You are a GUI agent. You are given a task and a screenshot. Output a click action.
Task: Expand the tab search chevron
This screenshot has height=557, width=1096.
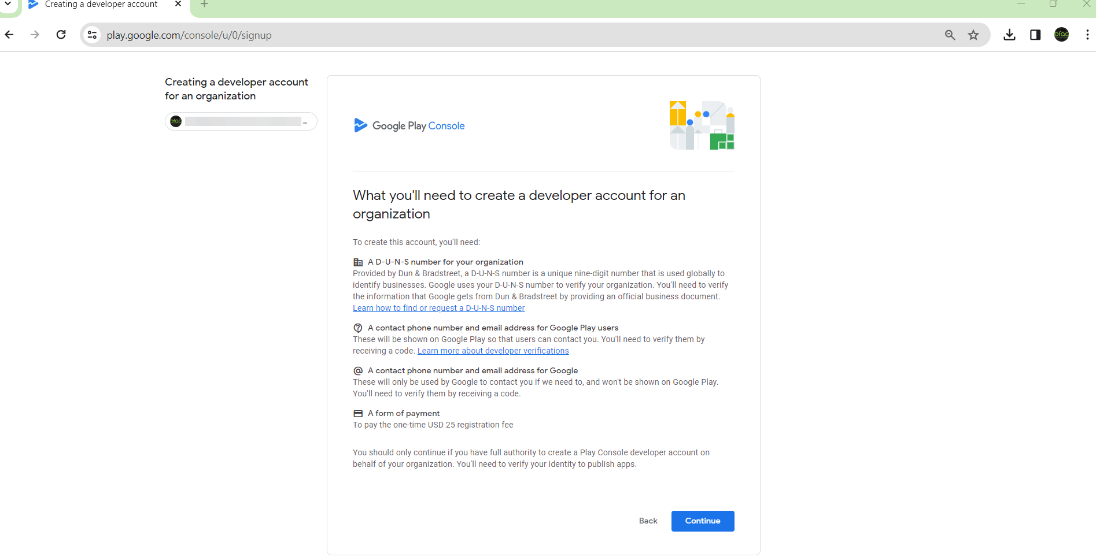click(x=8, y=4)
